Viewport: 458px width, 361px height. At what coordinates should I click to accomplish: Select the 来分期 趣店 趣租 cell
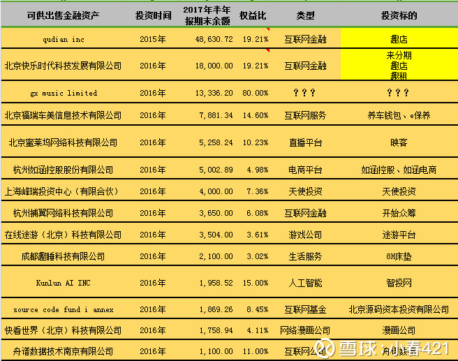(399, 65)
